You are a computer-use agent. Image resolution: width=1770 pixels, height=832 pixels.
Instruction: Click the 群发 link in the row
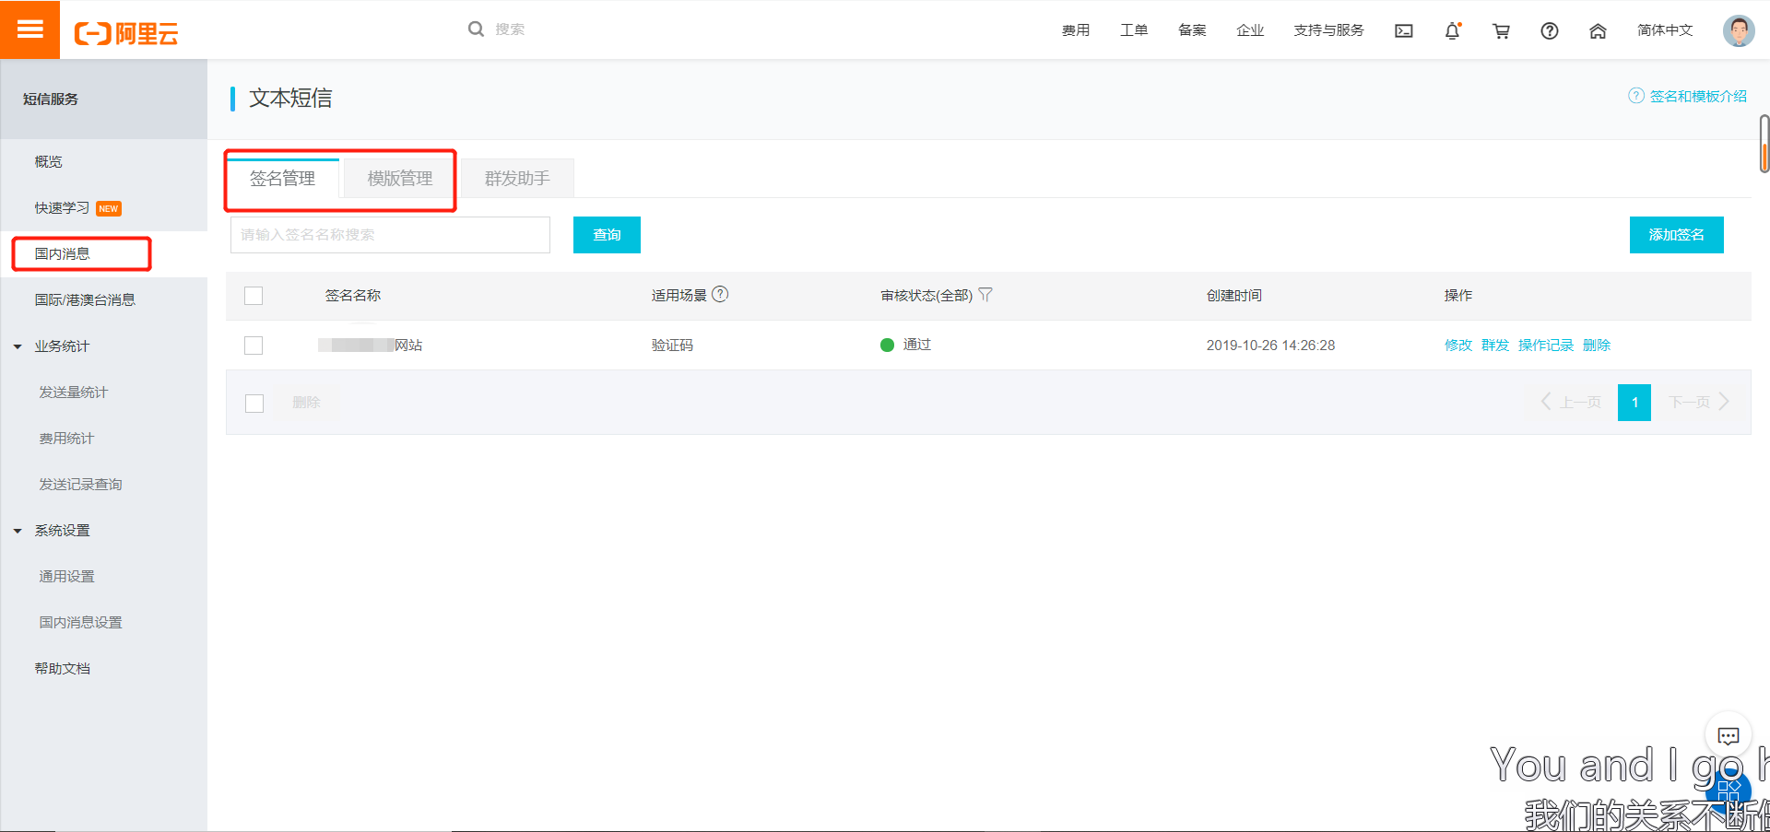(1495, 346)
